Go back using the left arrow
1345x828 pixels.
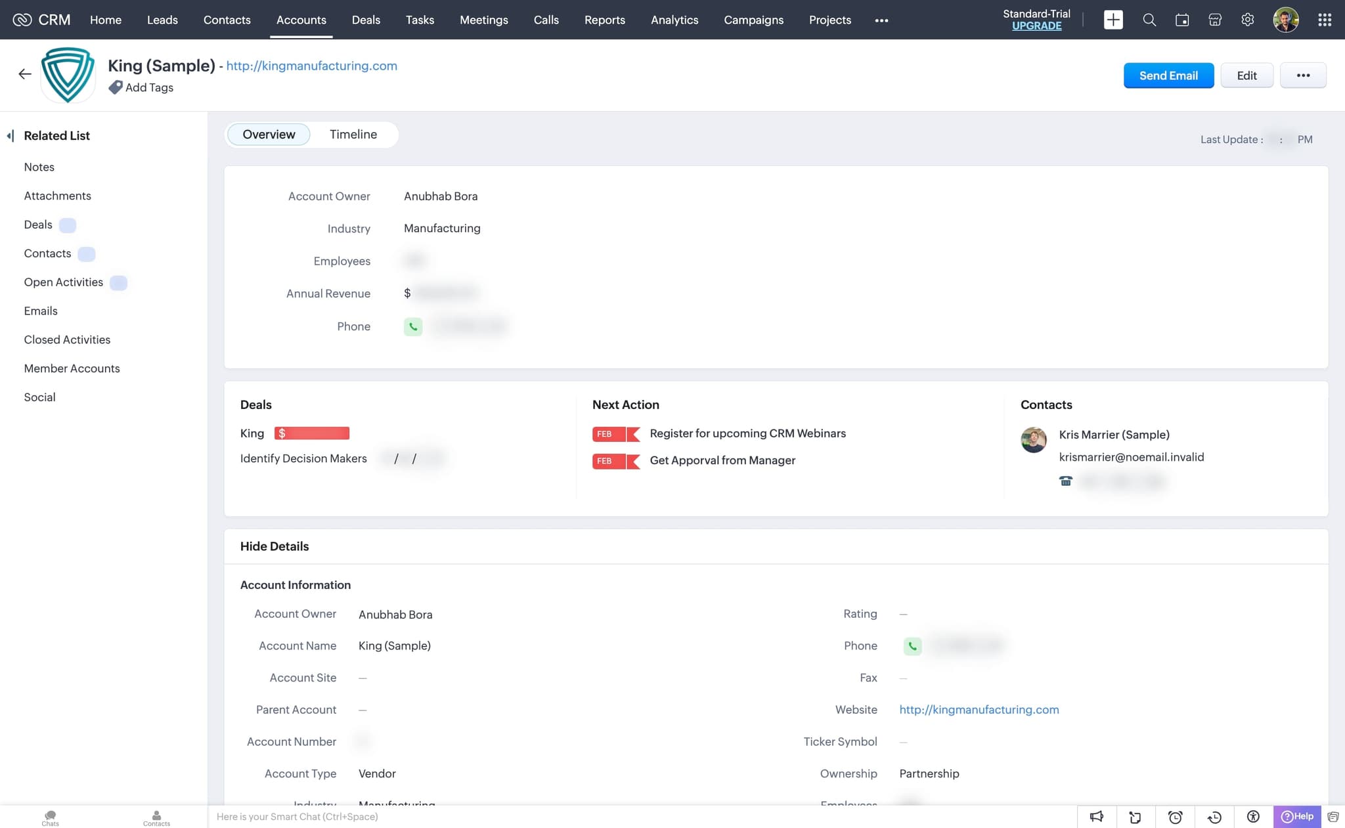point(25,74)
